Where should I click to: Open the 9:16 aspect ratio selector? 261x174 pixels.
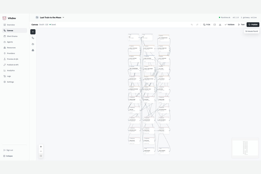coord(207,25)
